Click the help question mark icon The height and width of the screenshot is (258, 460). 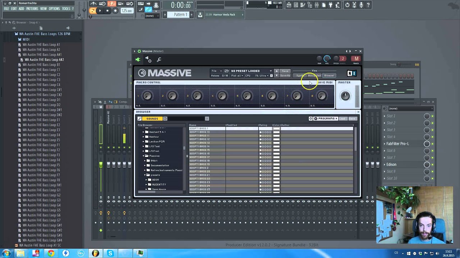pyautogui.click(x=368, y=5)
